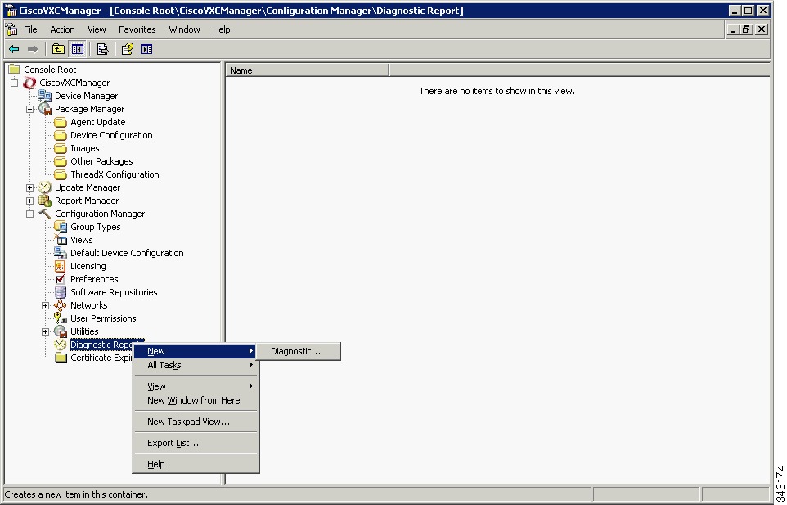Select the Certificate Expi... tree item
The image size is (787, 505).
coord(101,358)
